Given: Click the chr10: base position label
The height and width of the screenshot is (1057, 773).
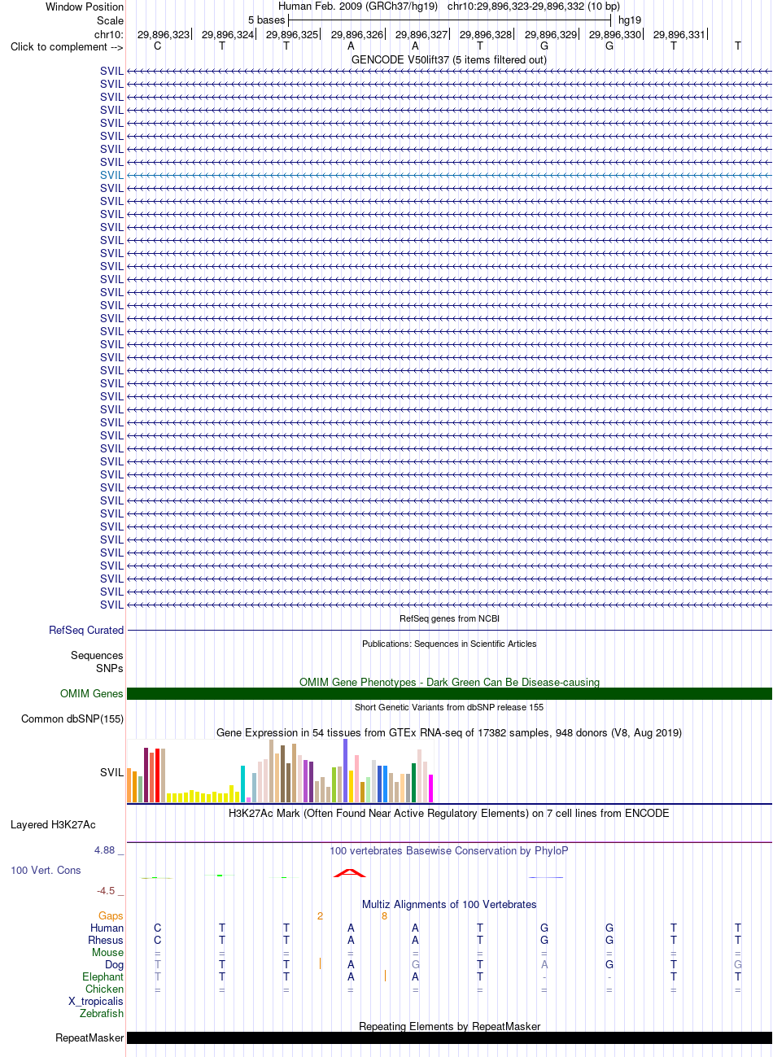Looking at the screenshot, I should point(109,34).
